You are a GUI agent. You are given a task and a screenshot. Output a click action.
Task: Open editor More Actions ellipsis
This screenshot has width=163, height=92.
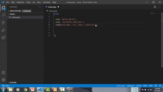(159, 7)
